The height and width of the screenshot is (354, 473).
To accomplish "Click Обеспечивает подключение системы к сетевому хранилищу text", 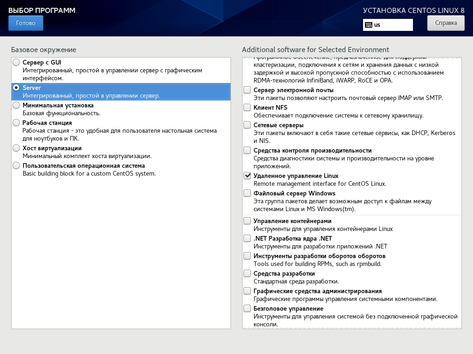I will coord(339,115).
